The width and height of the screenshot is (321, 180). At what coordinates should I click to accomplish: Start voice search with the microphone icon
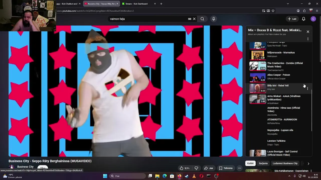[214, 19]
